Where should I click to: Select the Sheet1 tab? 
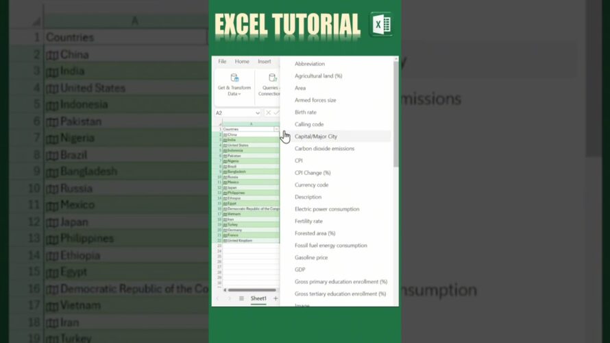[x=258, y=298]
